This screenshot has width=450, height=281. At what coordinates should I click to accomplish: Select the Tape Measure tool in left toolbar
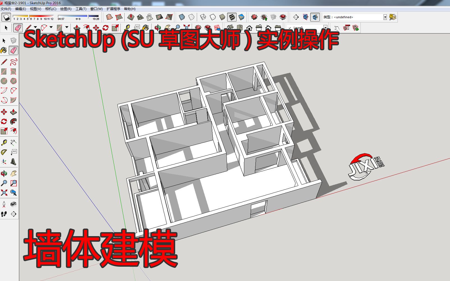[x=4, y=143]
